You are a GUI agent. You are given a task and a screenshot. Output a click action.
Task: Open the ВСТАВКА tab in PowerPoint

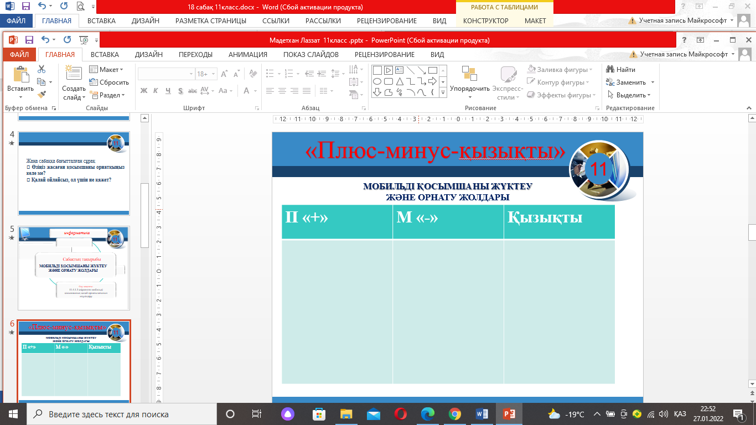[105, 55]
